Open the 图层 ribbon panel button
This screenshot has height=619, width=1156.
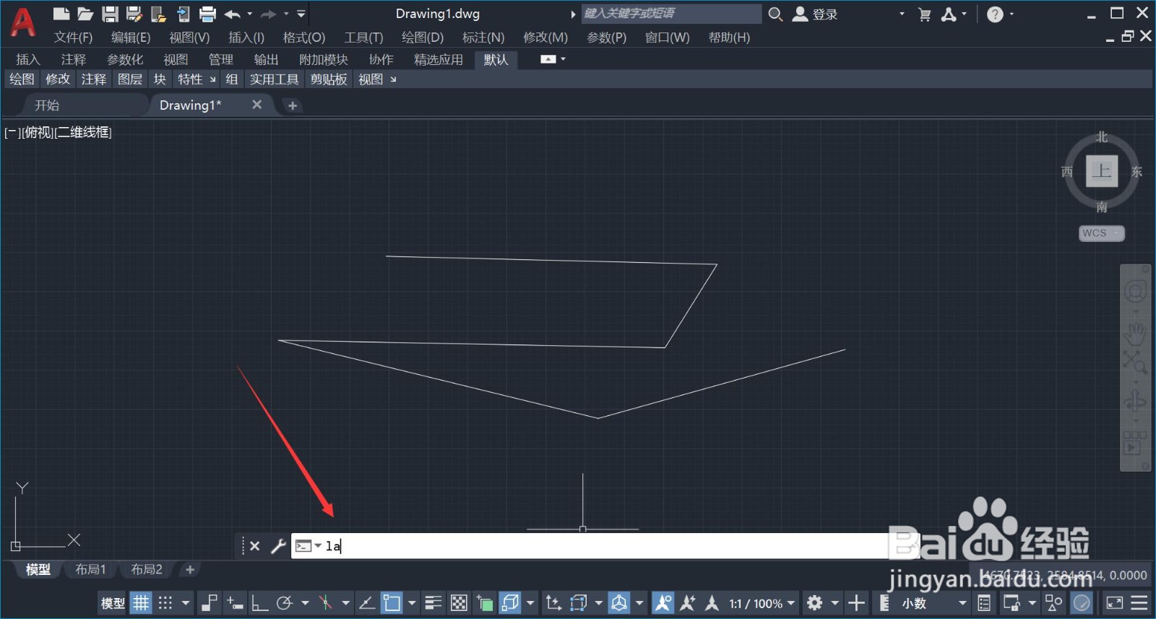coord(130,79)
